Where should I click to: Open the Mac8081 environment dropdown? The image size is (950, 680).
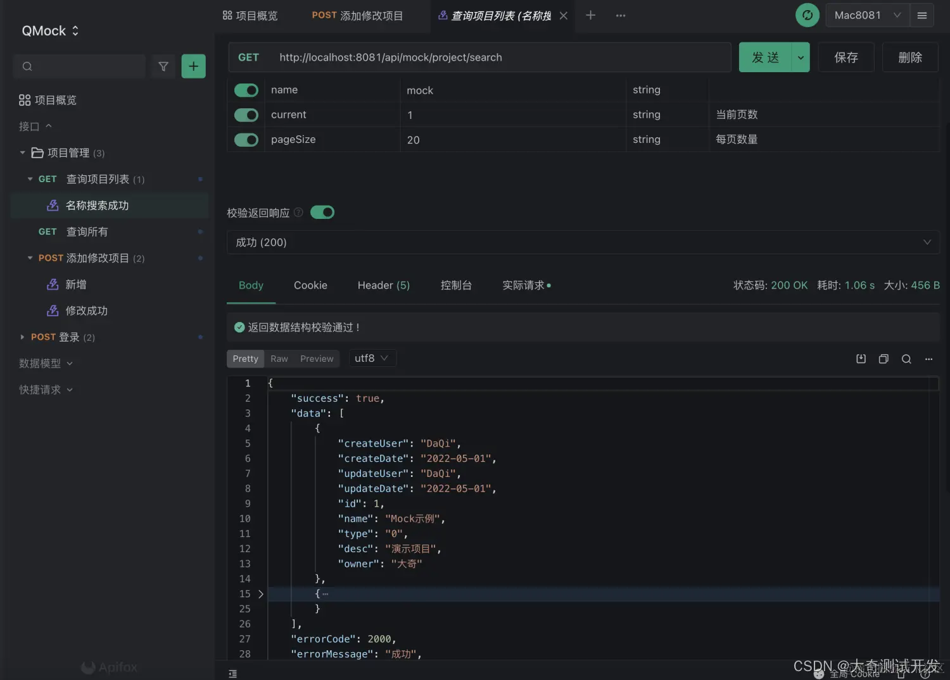[868, 15]
